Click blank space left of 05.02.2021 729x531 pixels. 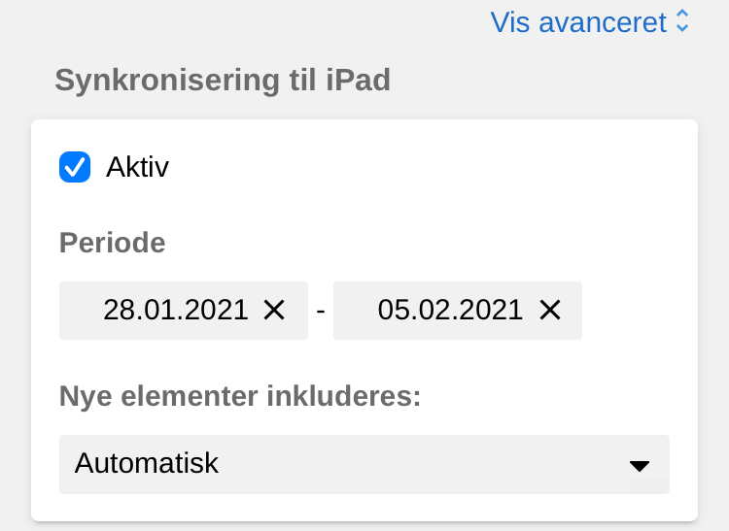[x=354, y=311]
